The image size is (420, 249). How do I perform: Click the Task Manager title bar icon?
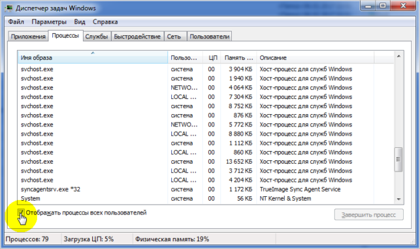coord(8,8)
